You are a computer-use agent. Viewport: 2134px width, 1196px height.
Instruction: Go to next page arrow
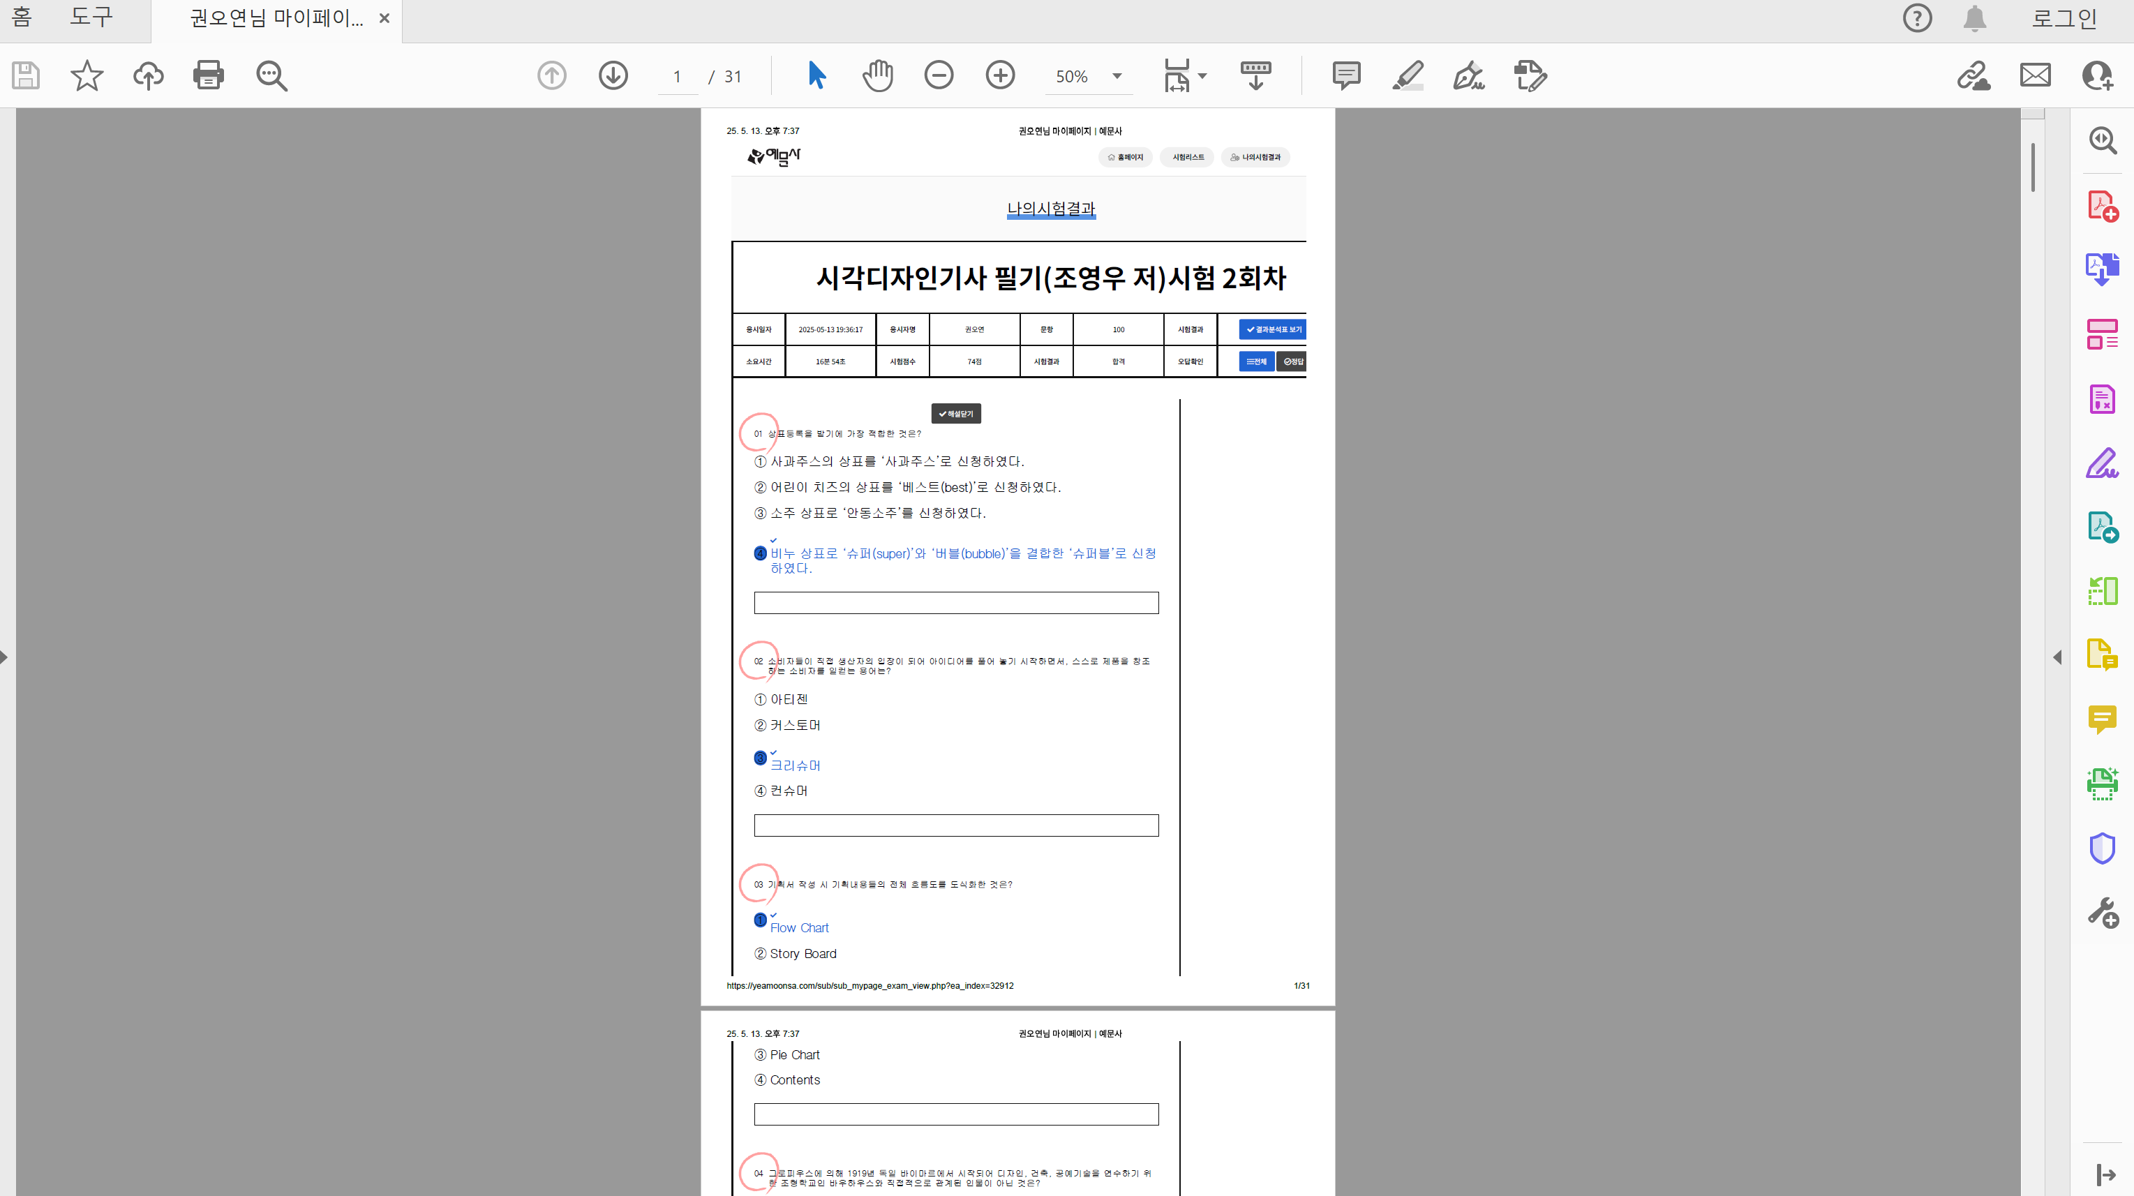click(x=613, y=75)
